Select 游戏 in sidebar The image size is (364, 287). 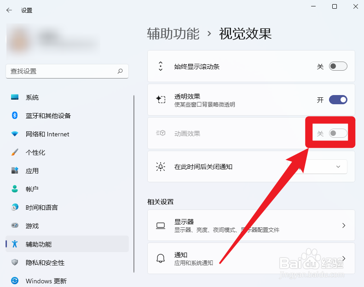point(67,225)
